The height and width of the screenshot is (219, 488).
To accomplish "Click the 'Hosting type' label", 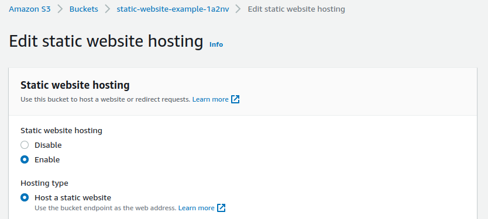I will (x=44, y=183).
